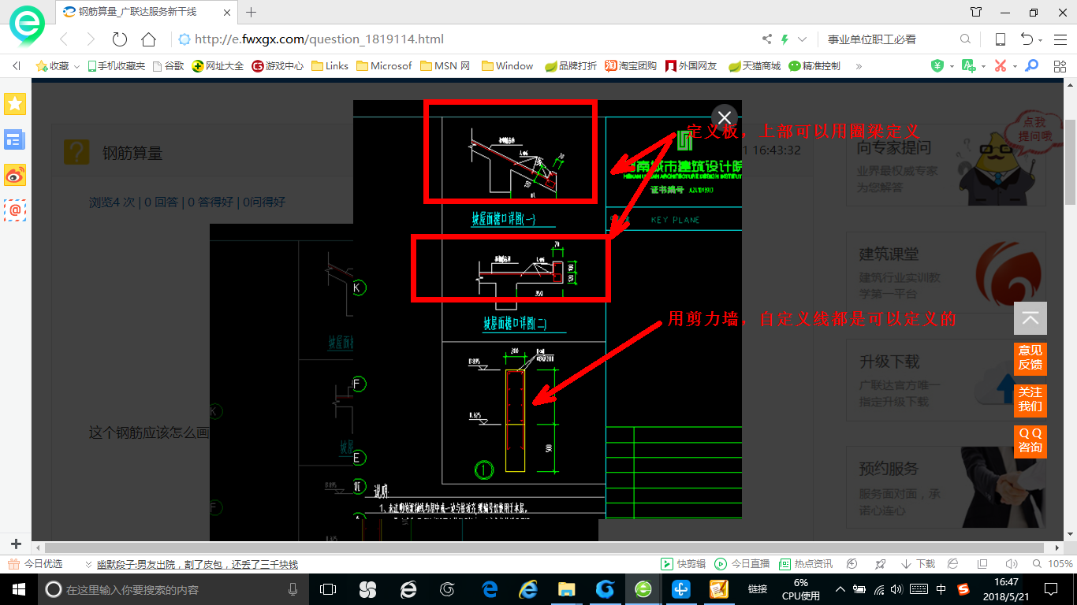
Task: Click the green shield payment protection icon
Action: click(937, 66)
